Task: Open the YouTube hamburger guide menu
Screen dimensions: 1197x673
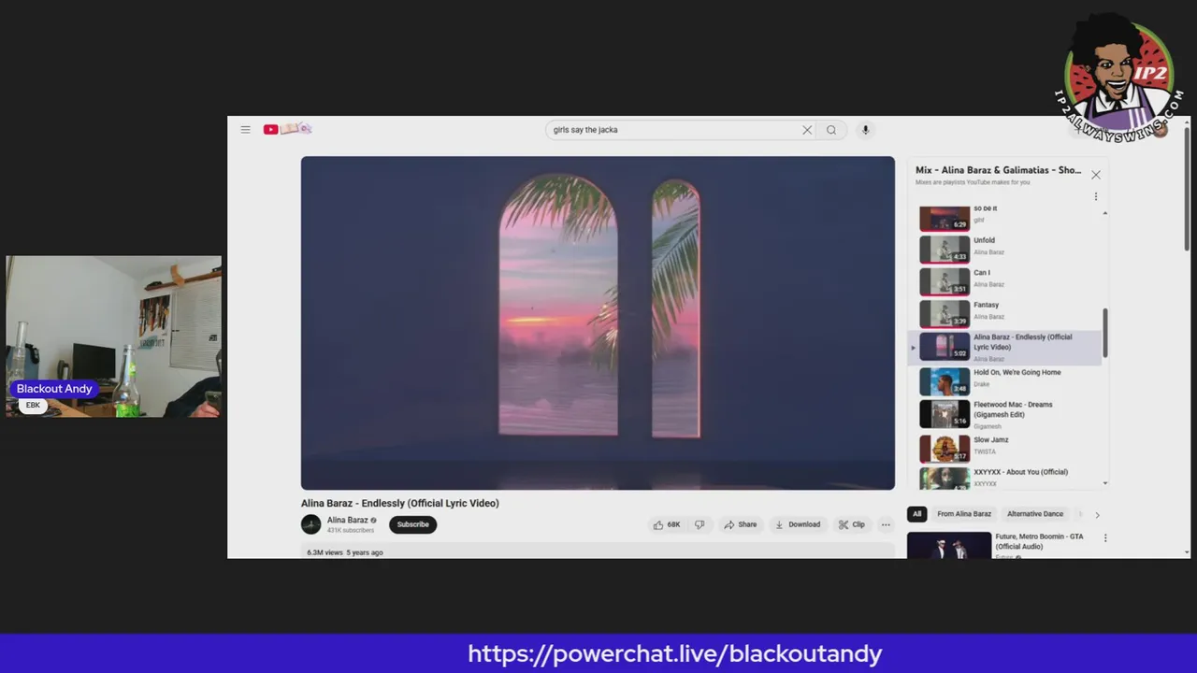Action: [x=245, y=130]
